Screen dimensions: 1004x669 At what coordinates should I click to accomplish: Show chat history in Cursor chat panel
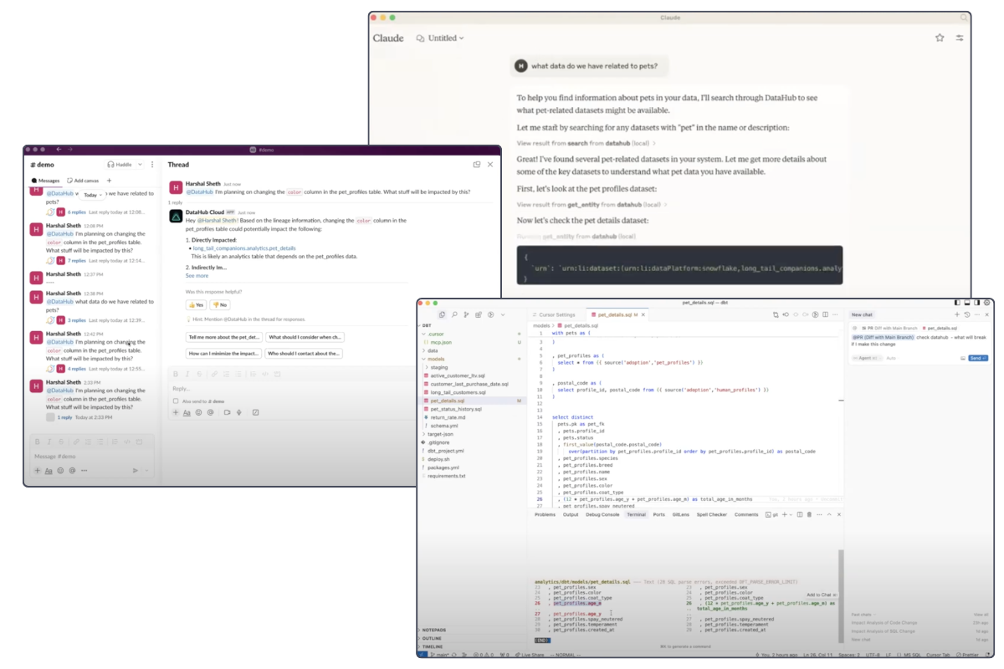coord(967,314)
